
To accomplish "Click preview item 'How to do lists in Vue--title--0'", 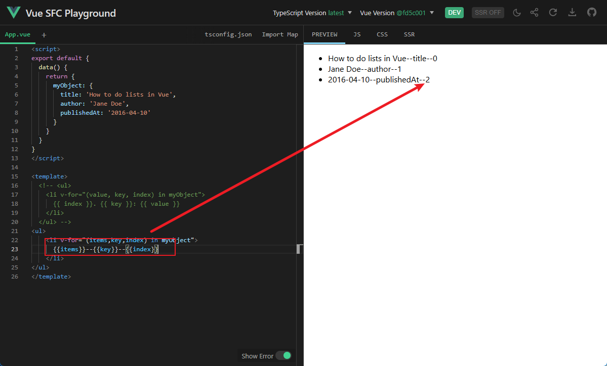I will coord(382,58).
